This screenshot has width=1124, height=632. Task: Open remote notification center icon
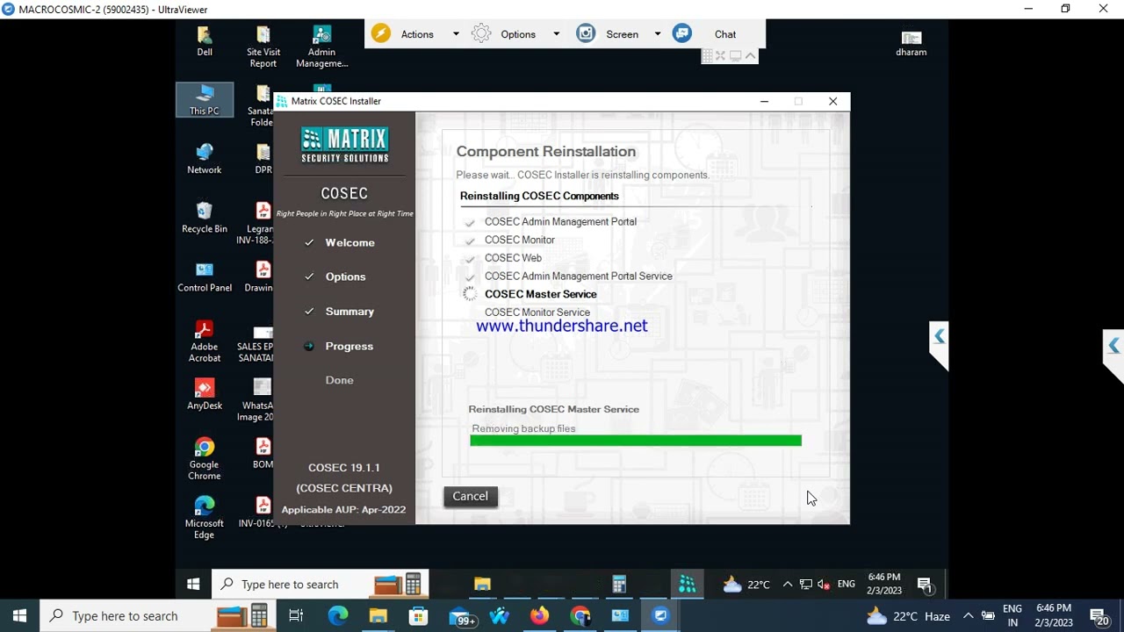pyautogui.click(x=925, y=585)
